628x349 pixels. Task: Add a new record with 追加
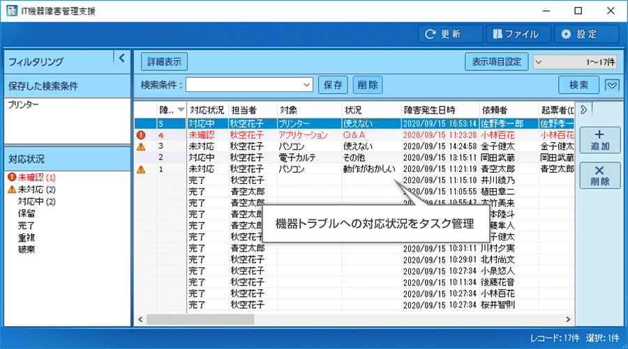click(600, 140)
